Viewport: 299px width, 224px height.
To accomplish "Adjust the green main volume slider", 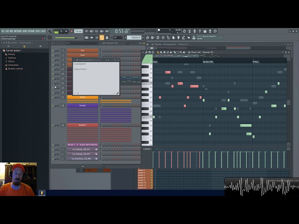I will coord(66,38).
